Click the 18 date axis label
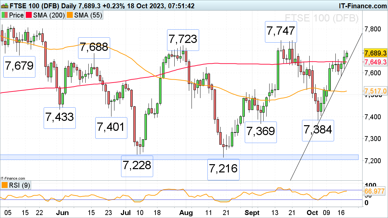 pyautogui.click(x=157, y=213)
